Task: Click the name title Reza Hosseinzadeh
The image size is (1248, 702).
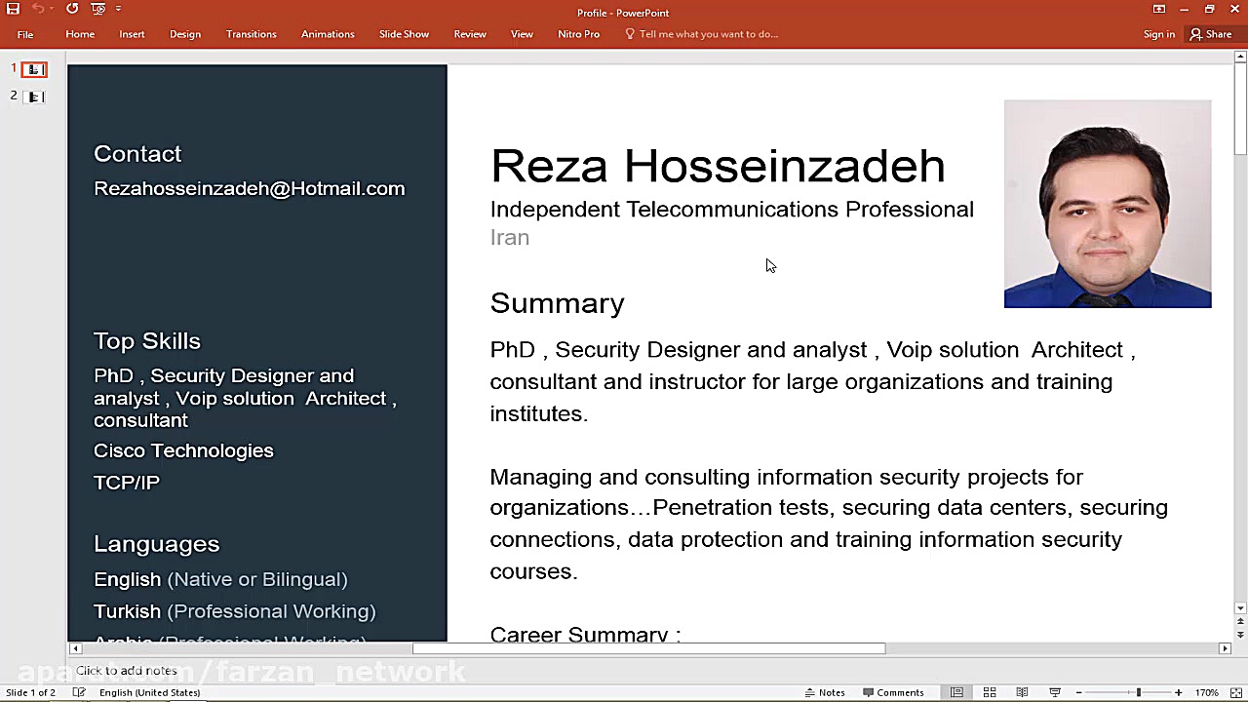Action: tap(718, 166)
